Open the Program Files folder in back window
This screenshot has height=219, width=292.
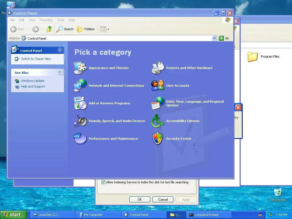click(x=253, y=57)
